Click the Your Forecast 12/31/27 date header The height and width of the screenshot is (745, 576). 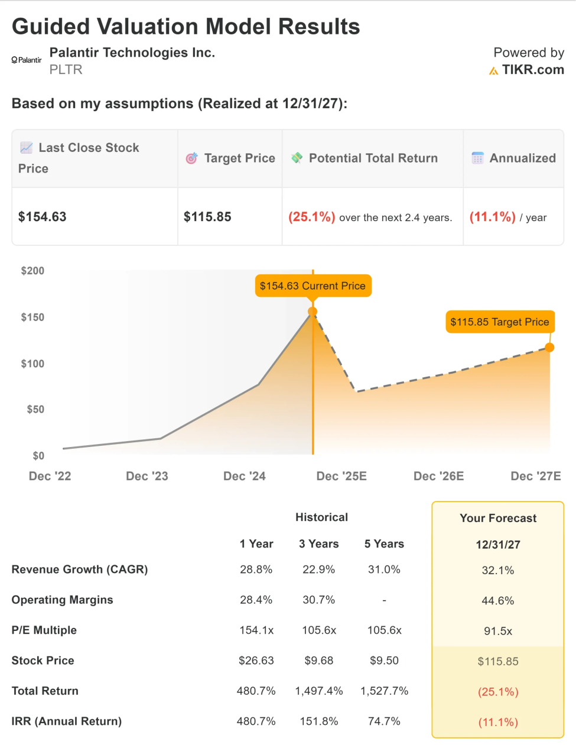[498, 545]
